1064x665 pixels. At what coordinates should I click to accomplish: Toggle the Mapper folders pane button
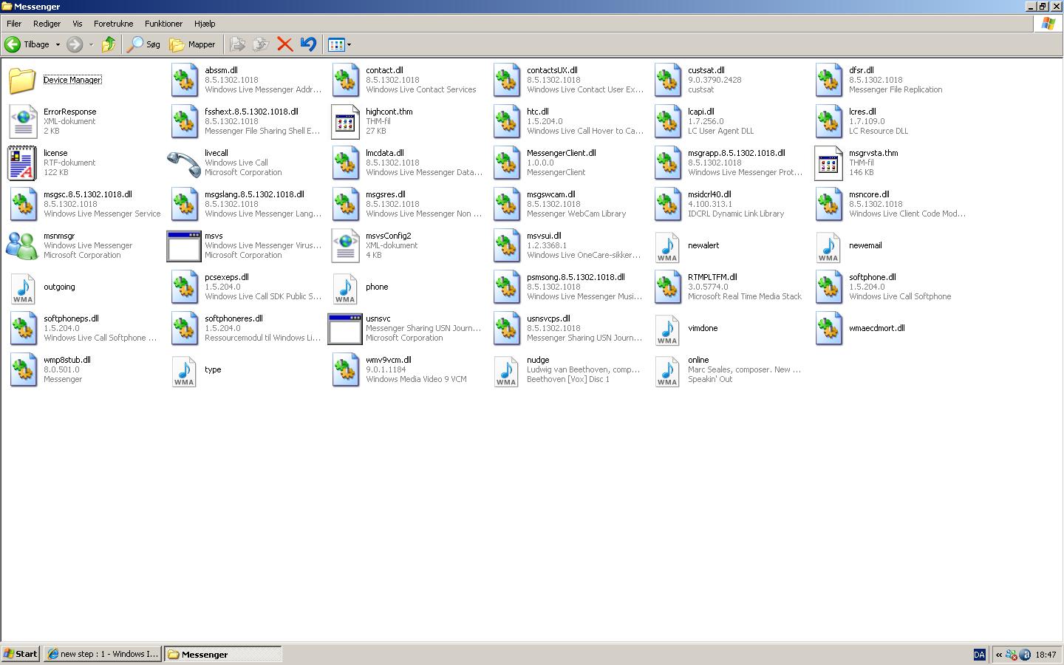coord(192,44)
